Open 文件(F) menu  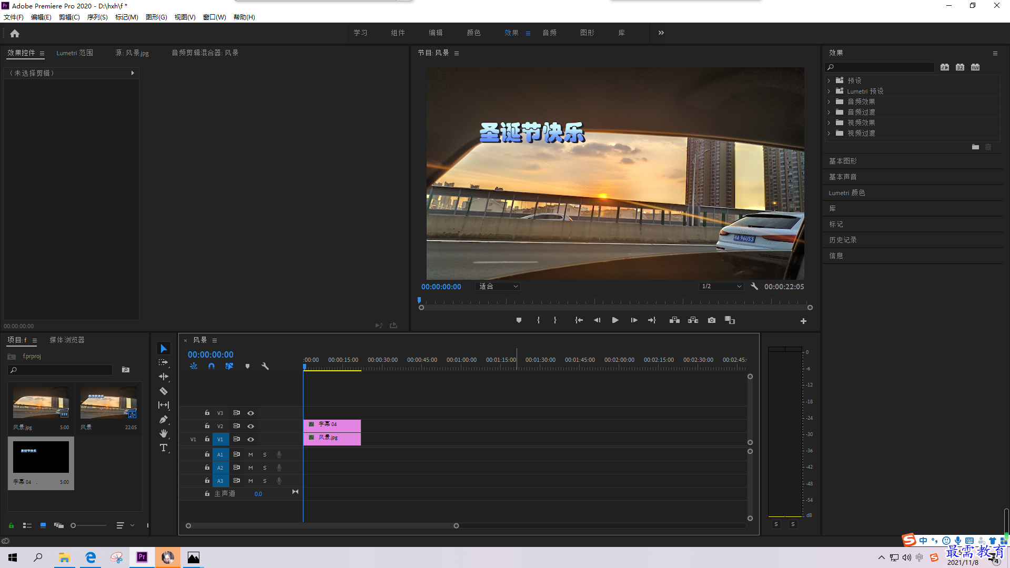coord(14,17)
